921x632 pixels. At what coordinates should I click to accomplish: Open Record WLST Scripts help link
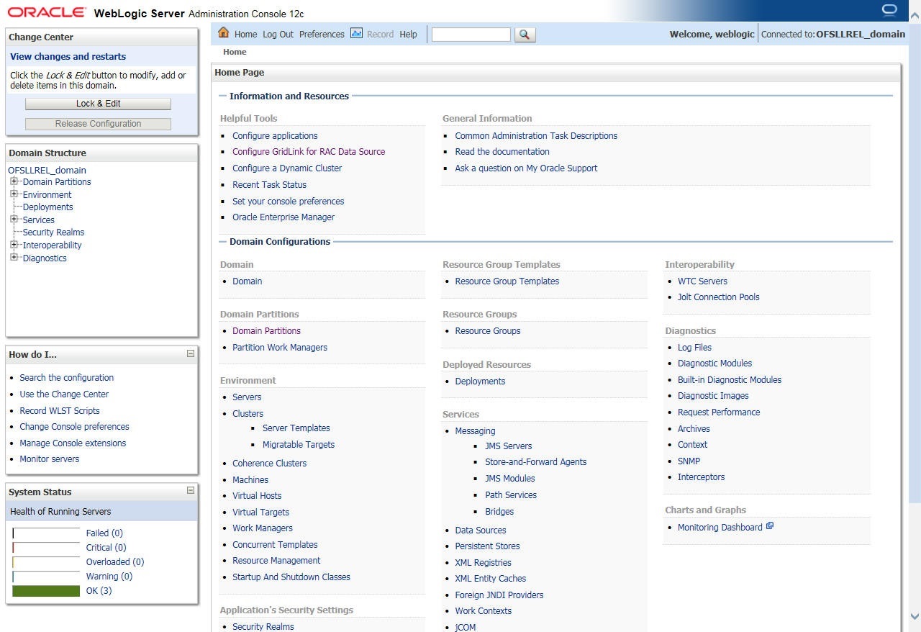tap(60, 411)
